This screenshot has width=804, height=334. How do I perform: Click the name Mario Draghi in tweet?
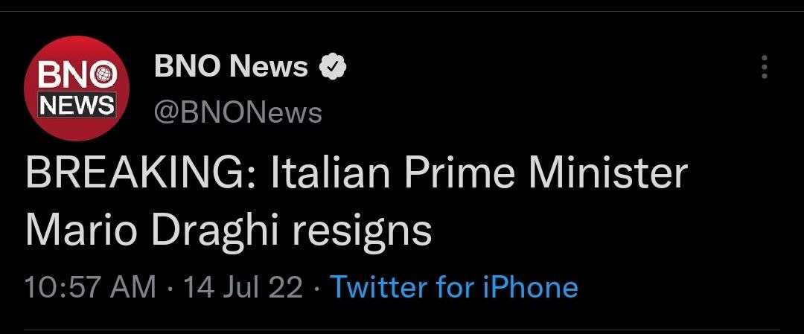pos(147,231)
